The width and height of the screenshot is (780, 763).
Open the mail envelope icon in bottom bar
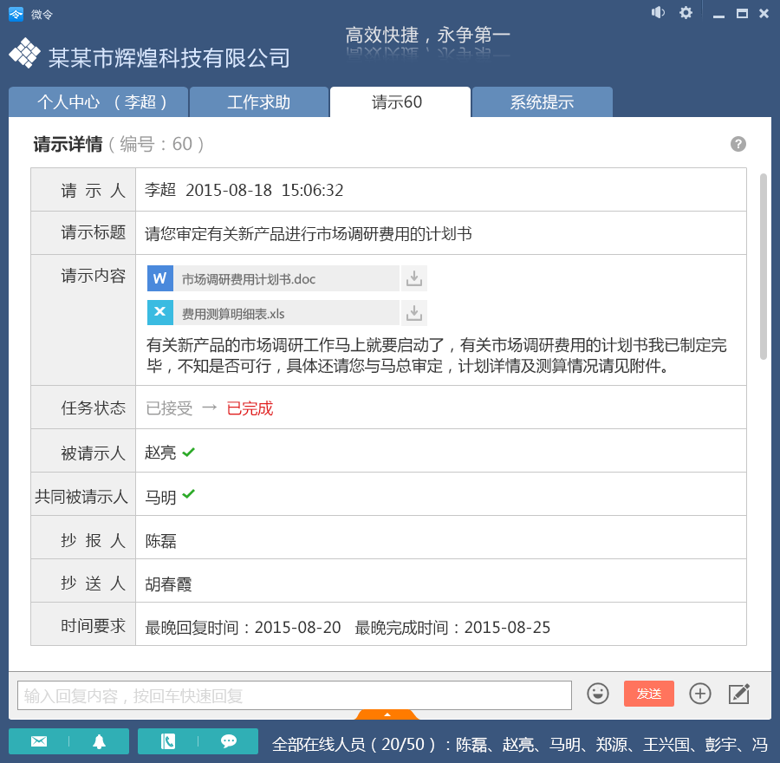tap(39, 741)
